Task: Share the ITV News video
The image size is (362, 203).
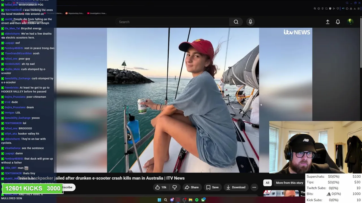Action: point(191,187)
